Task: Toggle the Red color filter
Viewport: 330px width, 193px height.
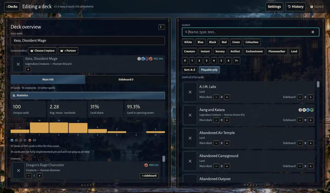Action: click(x=224, y=42)
